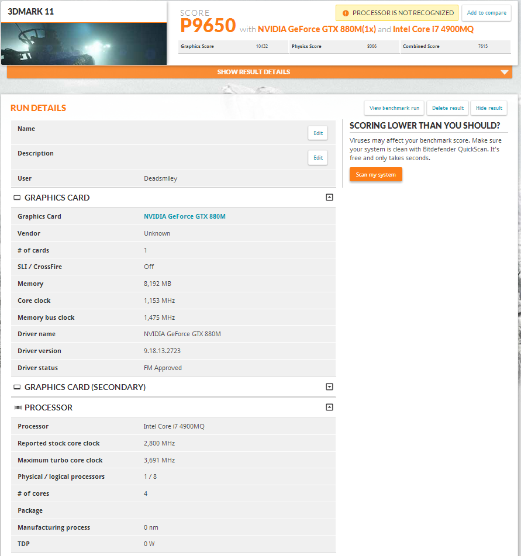521x556 pixels.
Task: Click the Physics Score label
Action: click(x=306, y=46)
